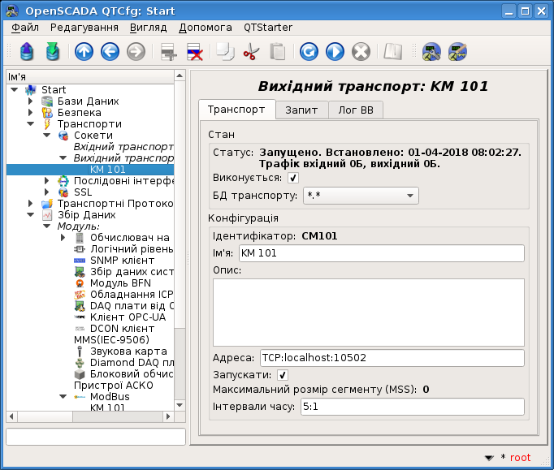Screen dimensions: 554x470
Task: Open the manual book icon
Action: click(392, 52)
